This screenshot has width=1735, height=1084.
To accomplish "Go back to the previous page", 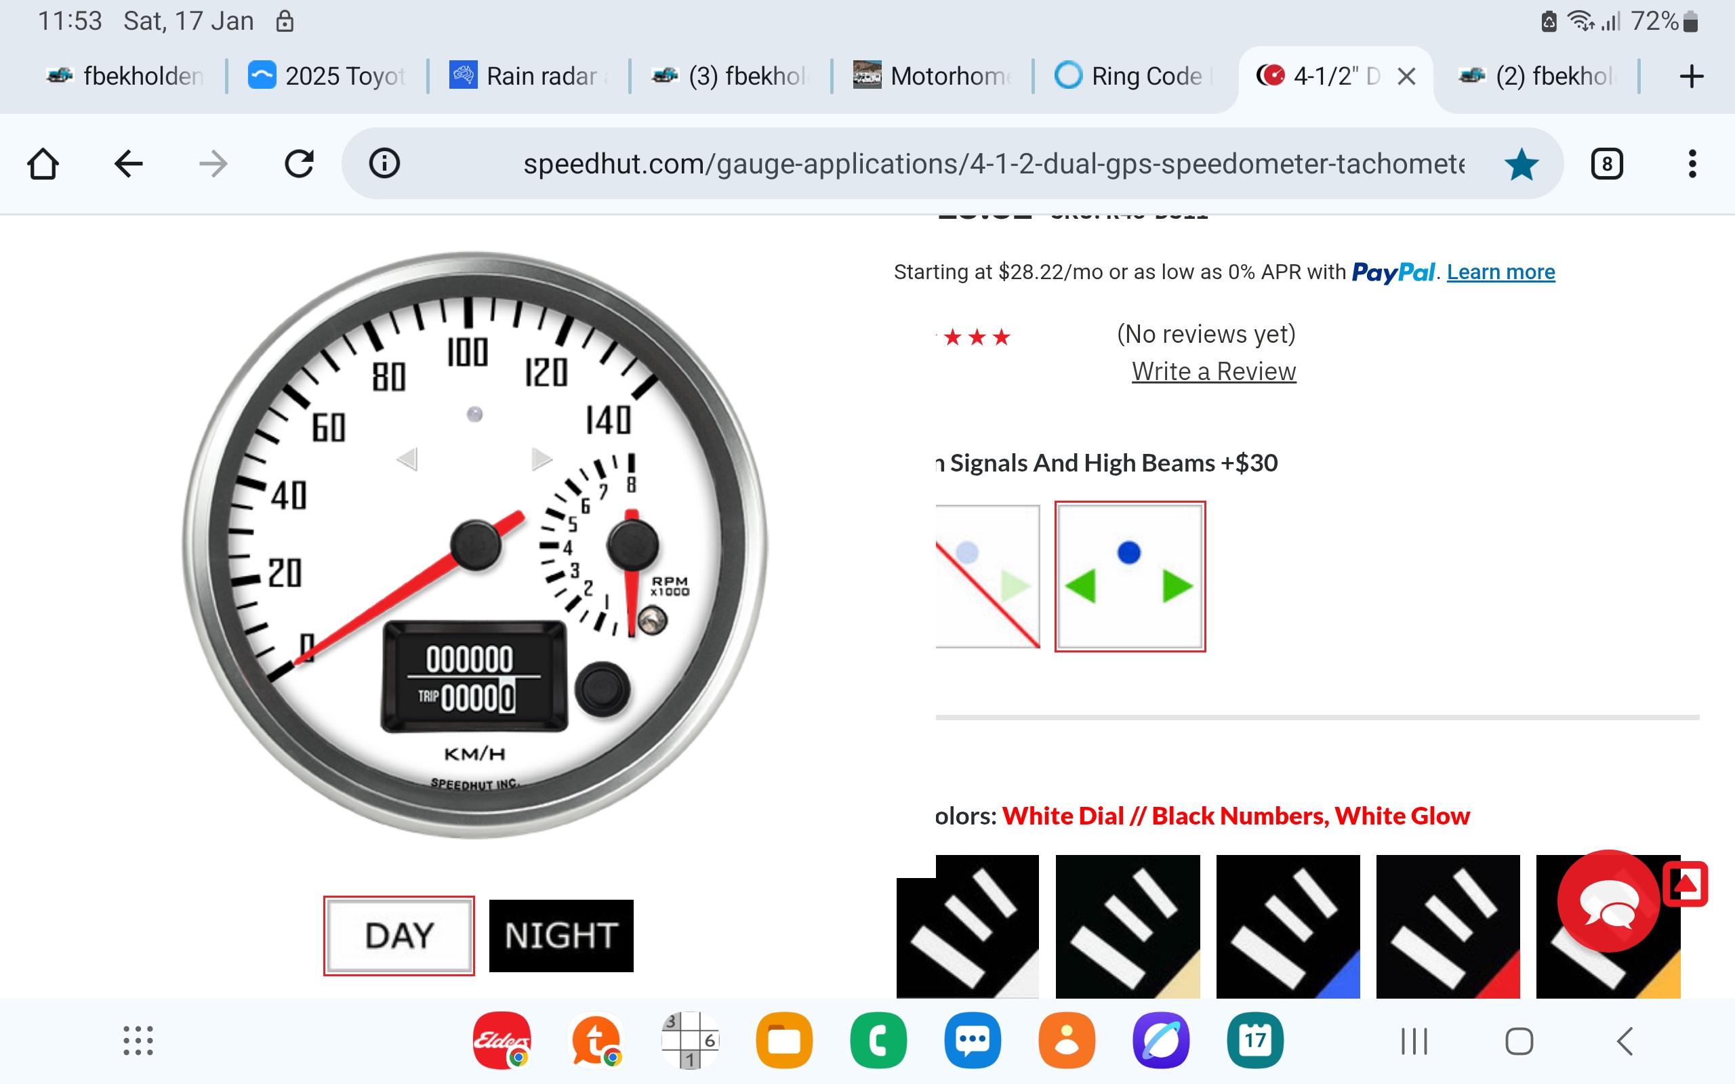I will [128, 163].
